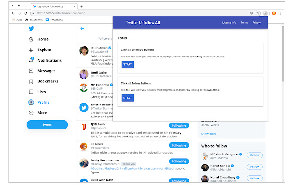Open MP Youth Congress avatar

(x=205, y=156)
